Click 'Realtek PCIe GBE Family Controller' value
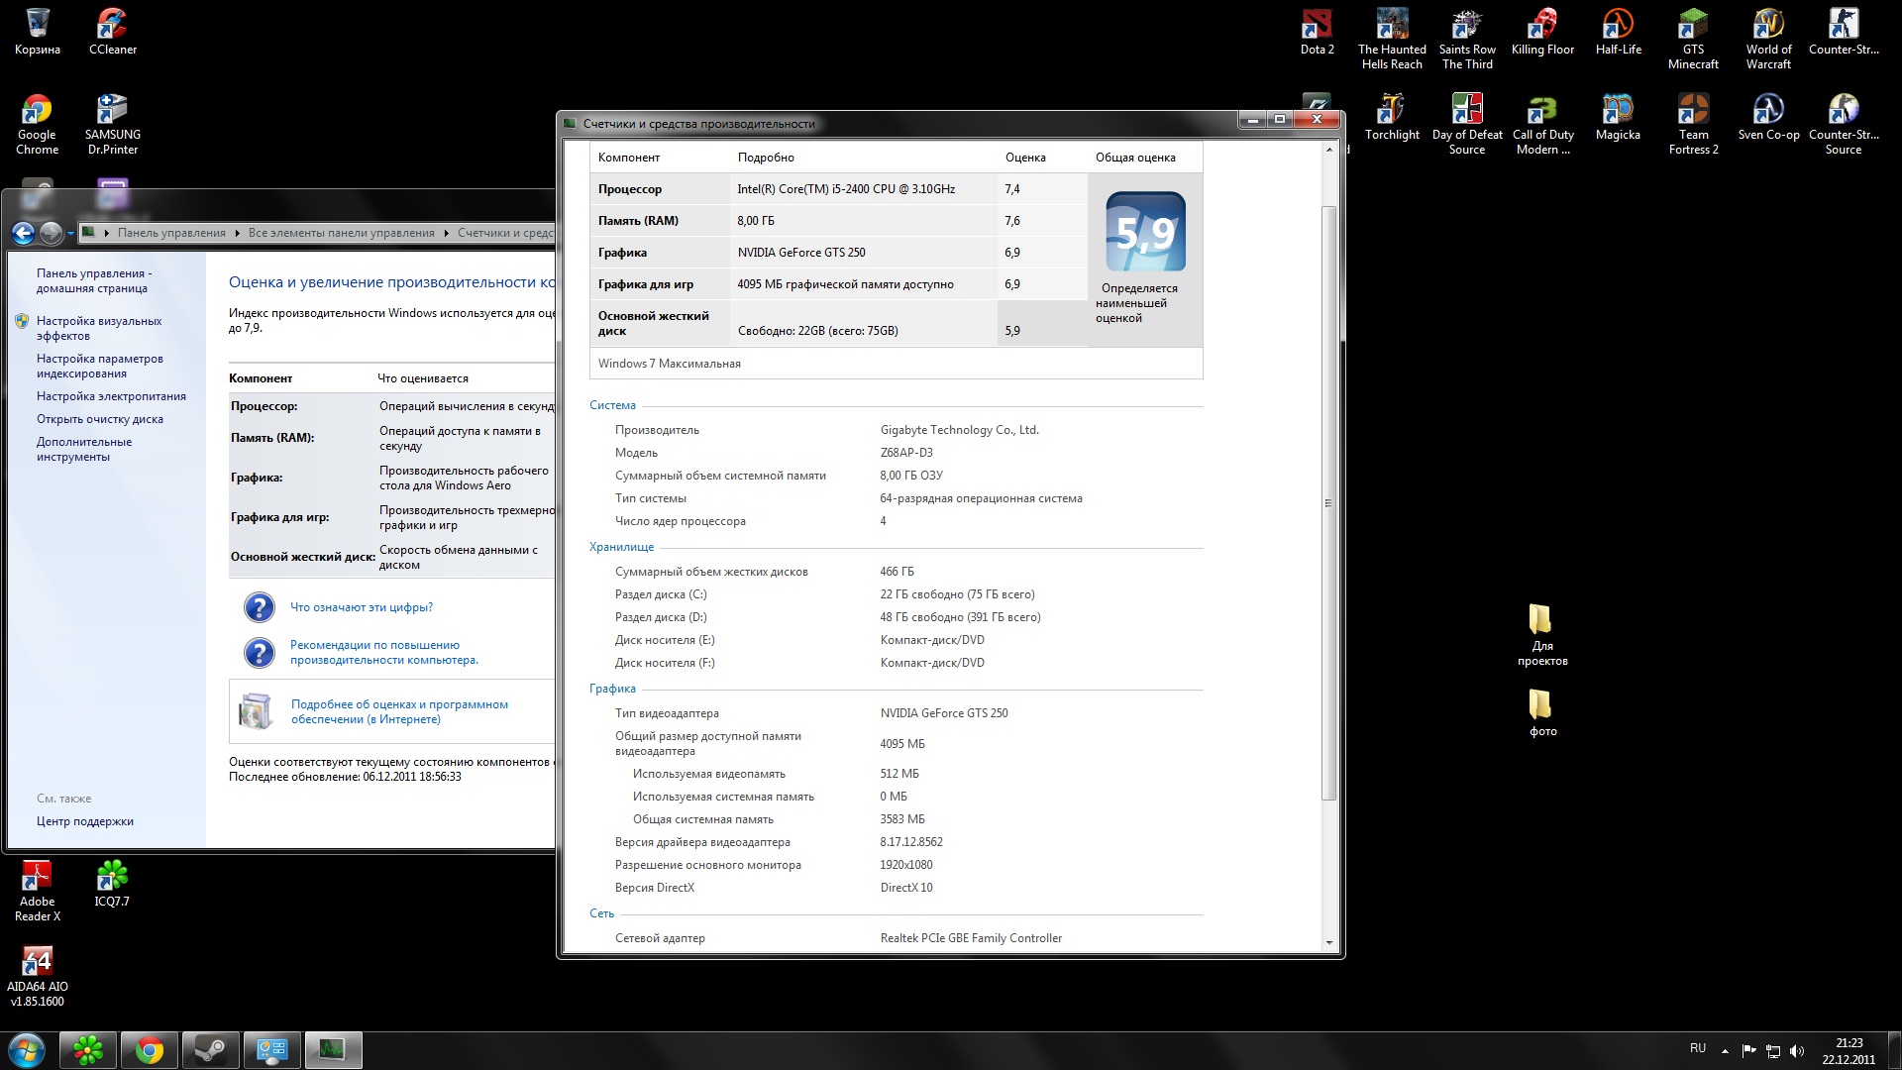 [971, 938]
